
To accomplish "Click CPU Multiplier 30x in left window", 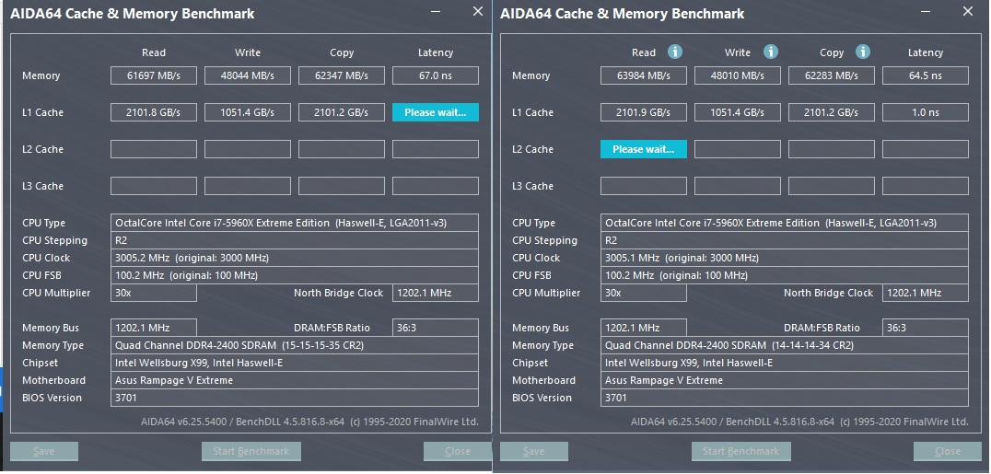I will click(154, 293).
